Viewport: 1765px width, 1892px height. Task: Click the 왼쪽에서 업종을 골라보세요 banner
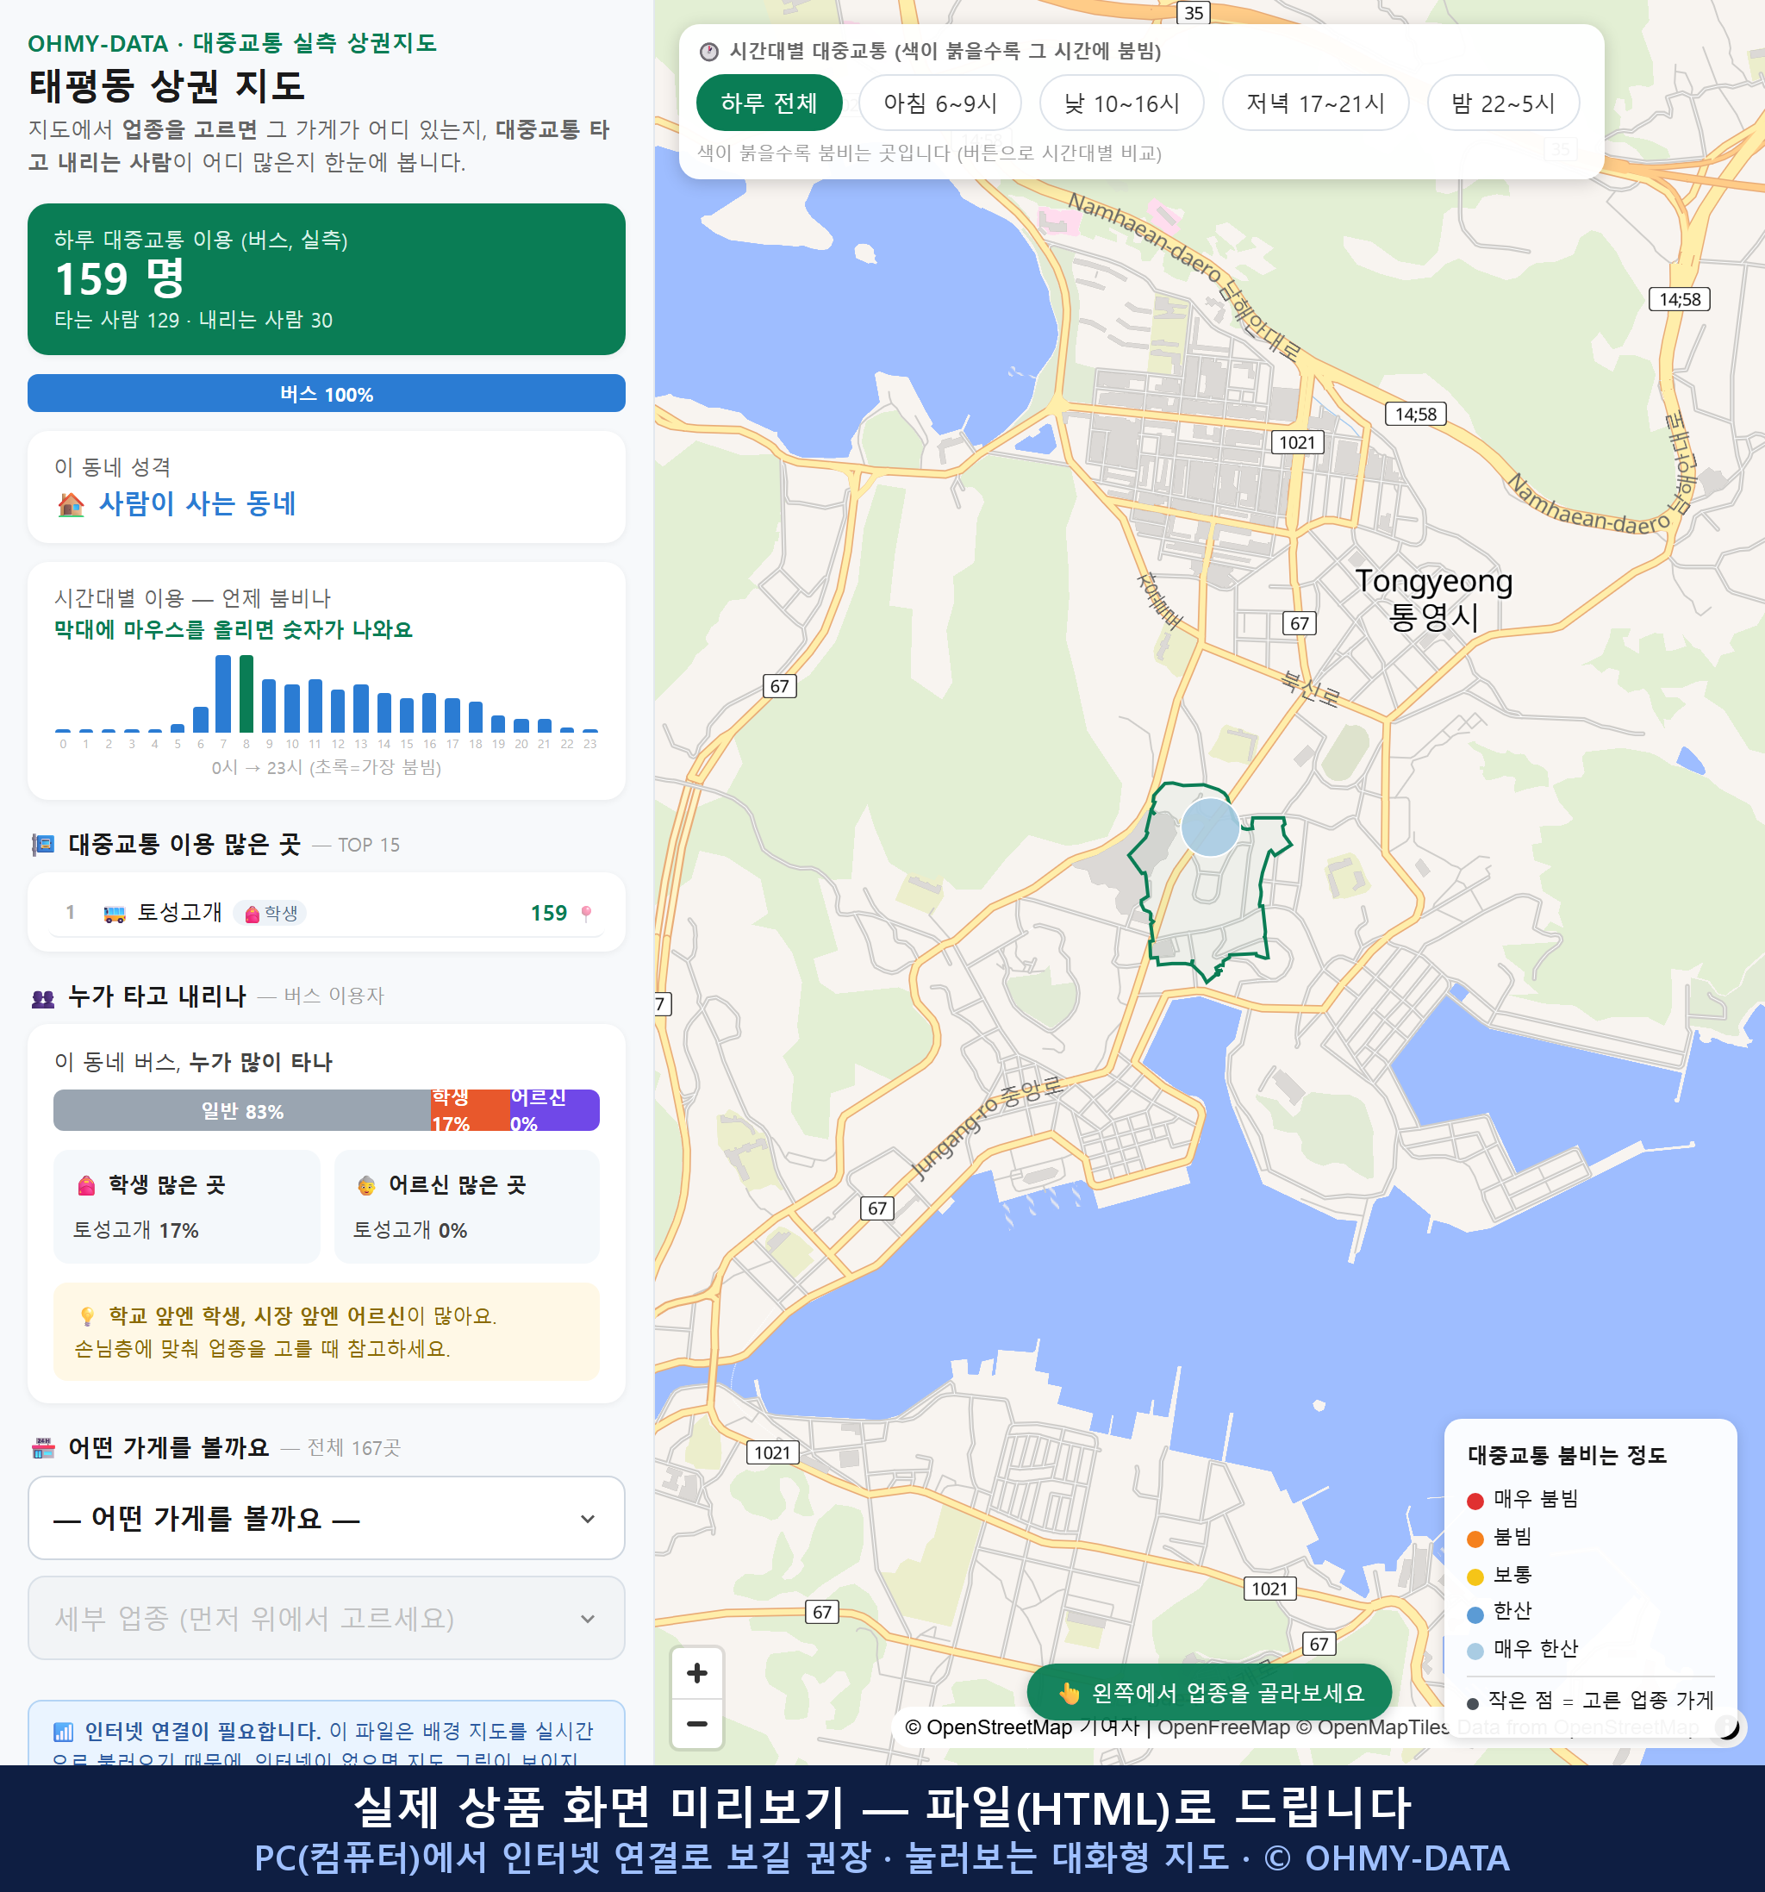pos(1209,1692)
